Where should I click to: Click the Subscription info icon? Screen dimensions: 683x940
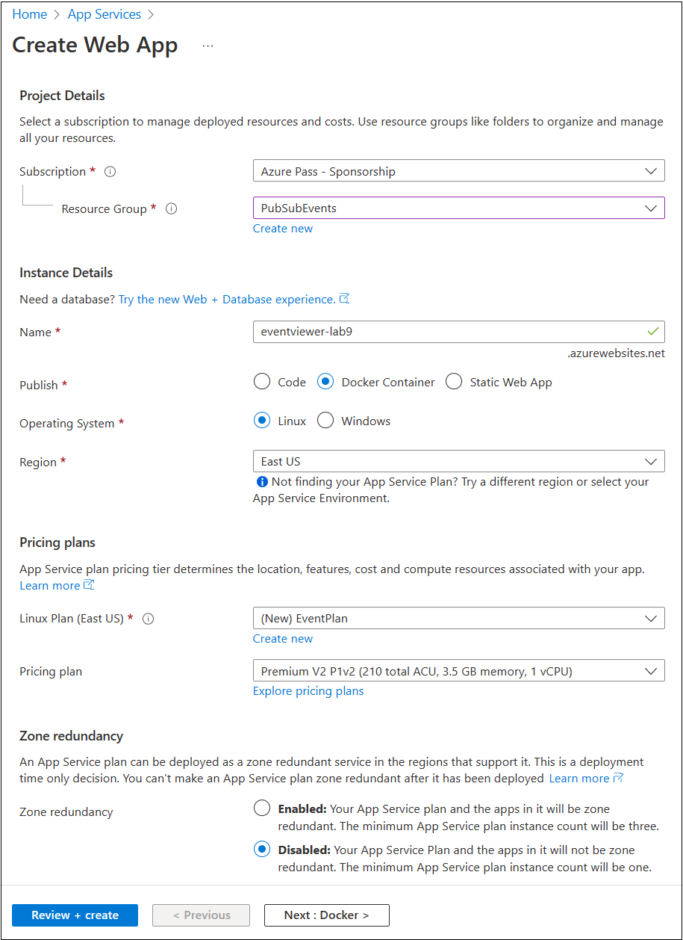pyautogui.click(x=110, y=172)
